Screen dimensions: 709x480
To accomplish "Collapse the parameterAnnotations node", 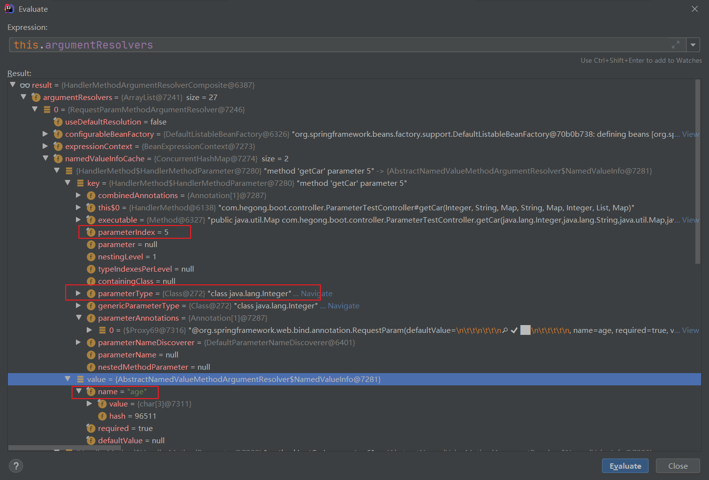I will click(78, 318).
